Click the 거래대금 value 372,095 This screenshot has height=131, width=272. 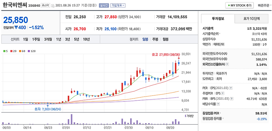pos(178,29)
